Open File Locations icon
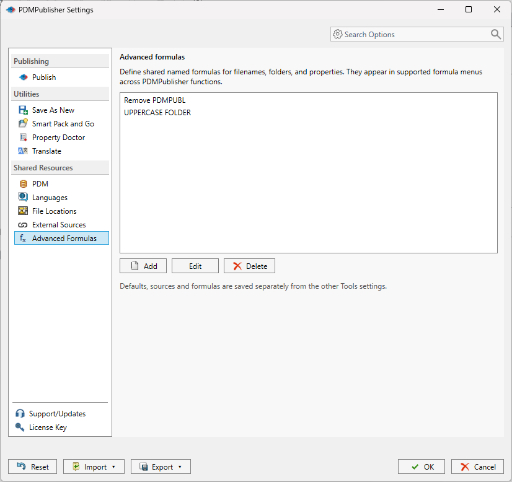Screen dimensions: 512x482 pyautogui.click(x=23, y=211)
